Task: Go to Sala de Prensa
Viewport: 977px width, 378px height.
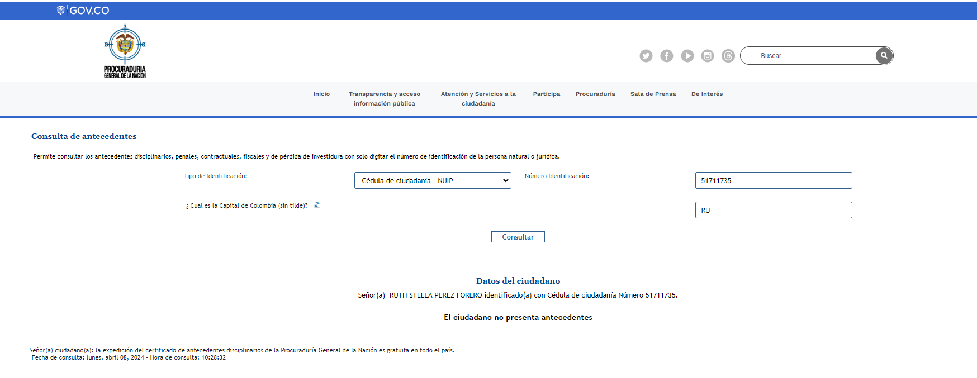Action: click(x=653, y=94)
